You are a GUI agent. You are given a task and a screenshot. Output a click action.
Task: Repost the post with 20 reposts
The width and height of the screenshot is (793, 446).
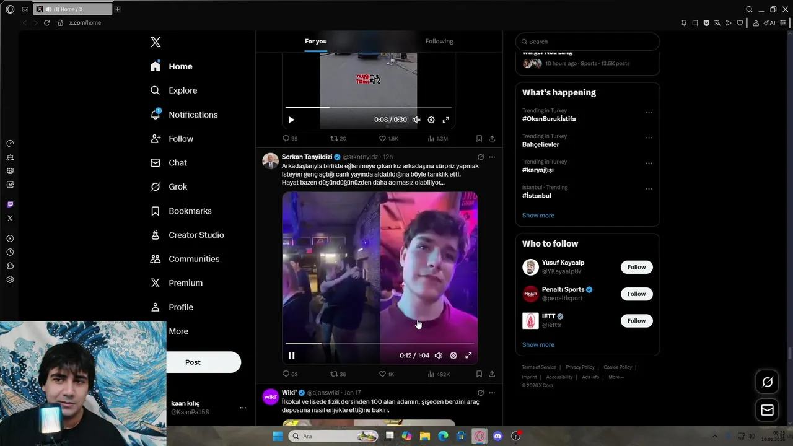(338, 139)
